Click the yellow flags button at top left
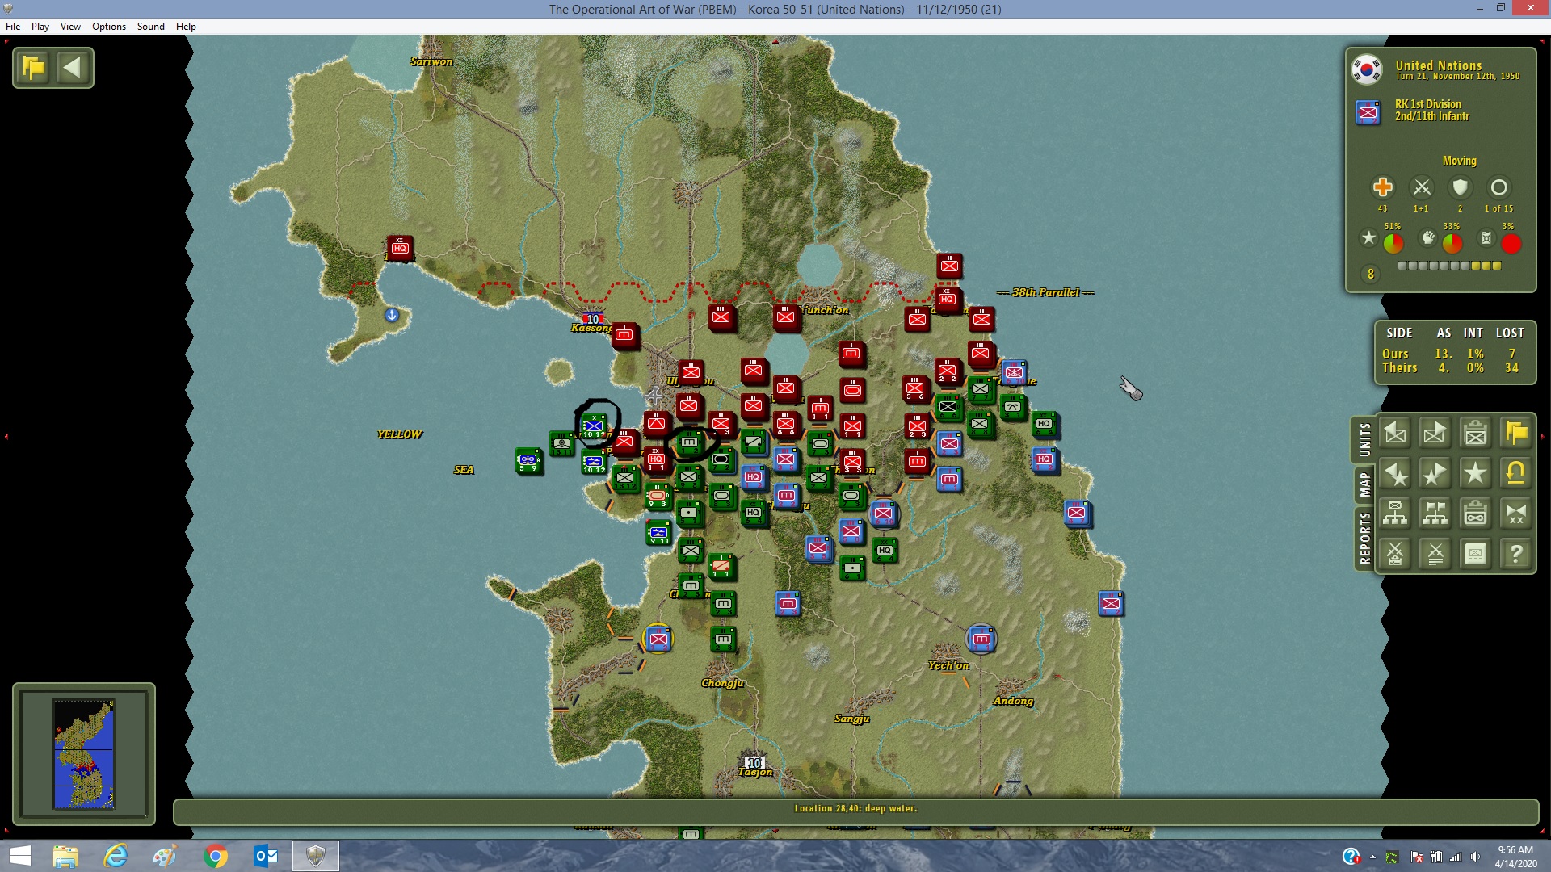 (x=34, y=67)
